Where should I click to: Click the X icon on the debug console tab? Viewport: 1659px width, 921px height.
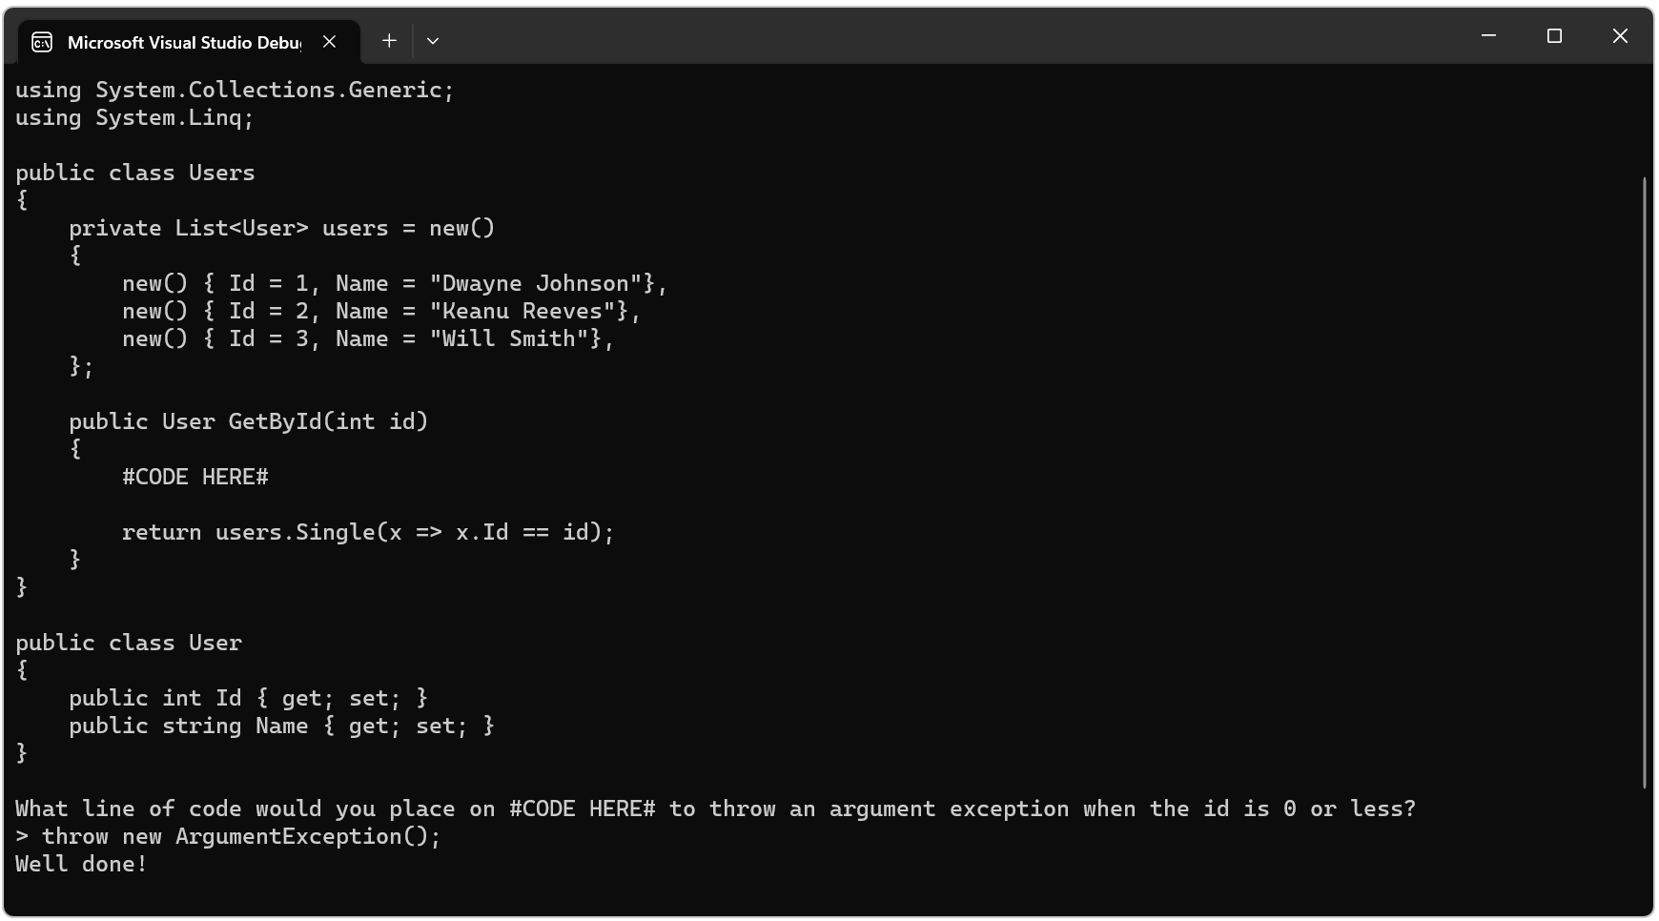click(330, 41)
